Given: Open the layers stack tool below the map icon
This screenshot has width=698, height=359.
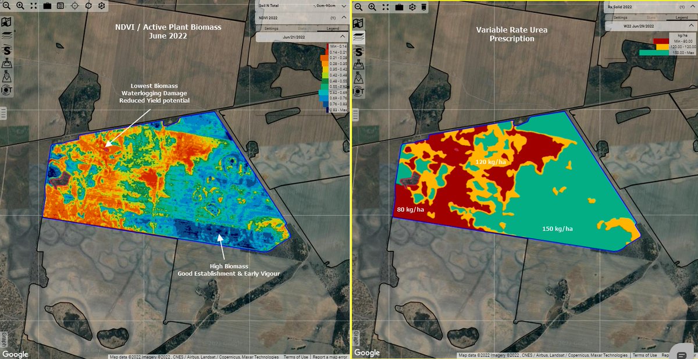Looking at the screenshot, I should click(x=6, y=35).
